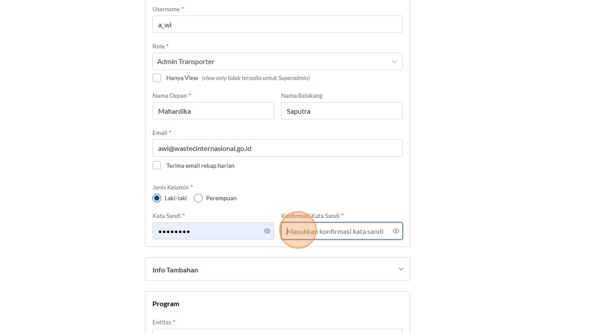The width and height of the screenshot is (596, 333).
Task: Reveal Konfirmasi Kata Sandi with eye icon
Action: click(x=396, y=231)
